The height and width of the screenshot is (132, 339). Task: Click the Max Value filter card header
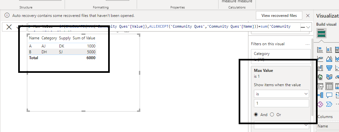[263, 71]
